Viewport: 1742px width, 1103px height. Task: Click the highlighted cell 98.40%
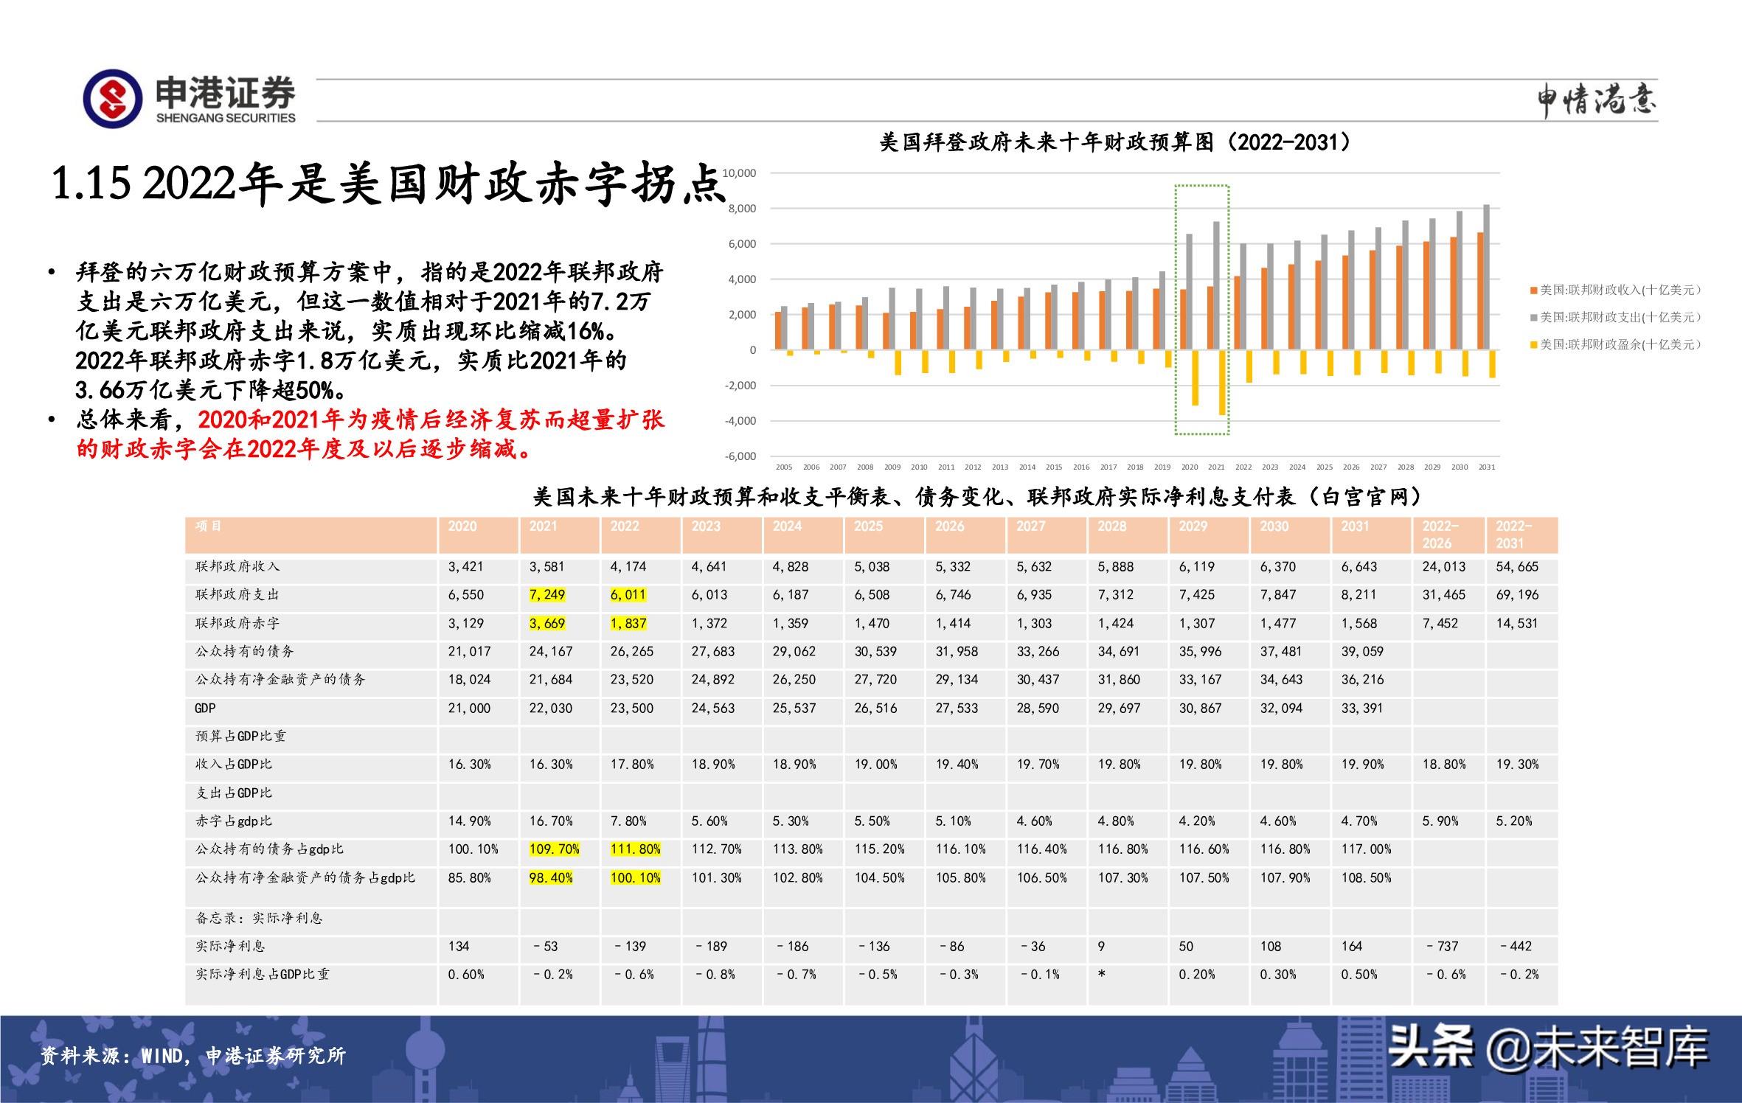pyautogui.click(x=551, y=878)
